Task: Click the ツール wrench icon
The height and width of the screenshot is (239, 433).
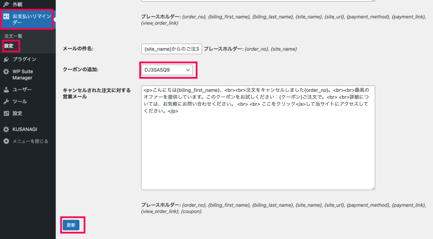Action: click(6, 102)
